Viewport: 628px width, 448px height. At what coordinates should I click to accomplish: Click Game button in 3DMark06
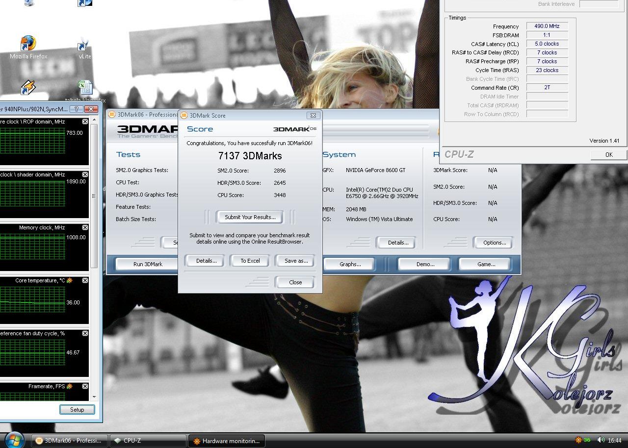coord(486,264)
